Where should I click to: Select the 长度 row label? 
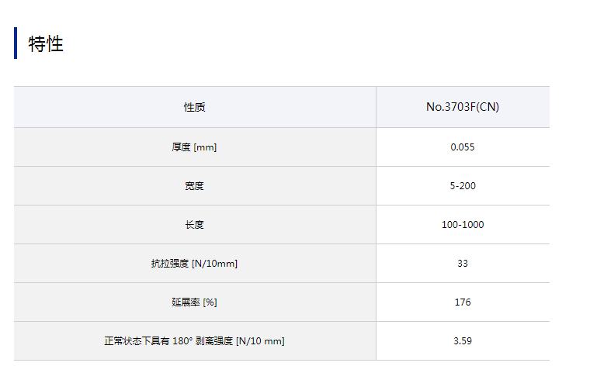[194, 225]
